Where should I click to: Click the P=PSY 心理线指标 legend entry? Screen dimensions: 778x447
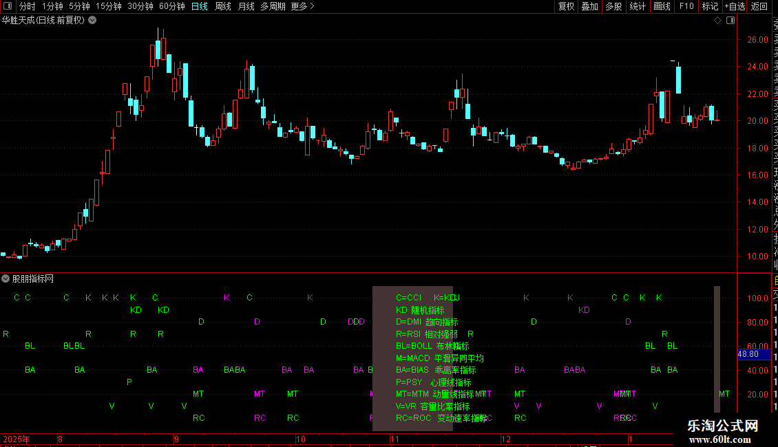(434, 382)
